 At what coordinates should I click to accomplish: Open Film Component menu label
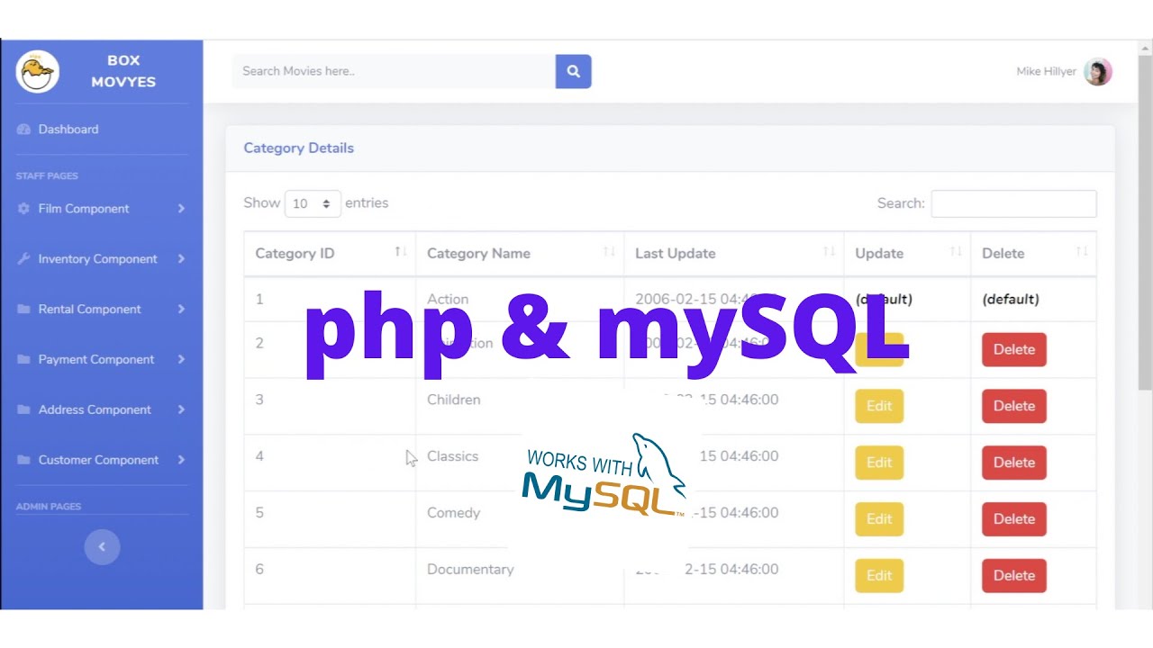[84, 209]
